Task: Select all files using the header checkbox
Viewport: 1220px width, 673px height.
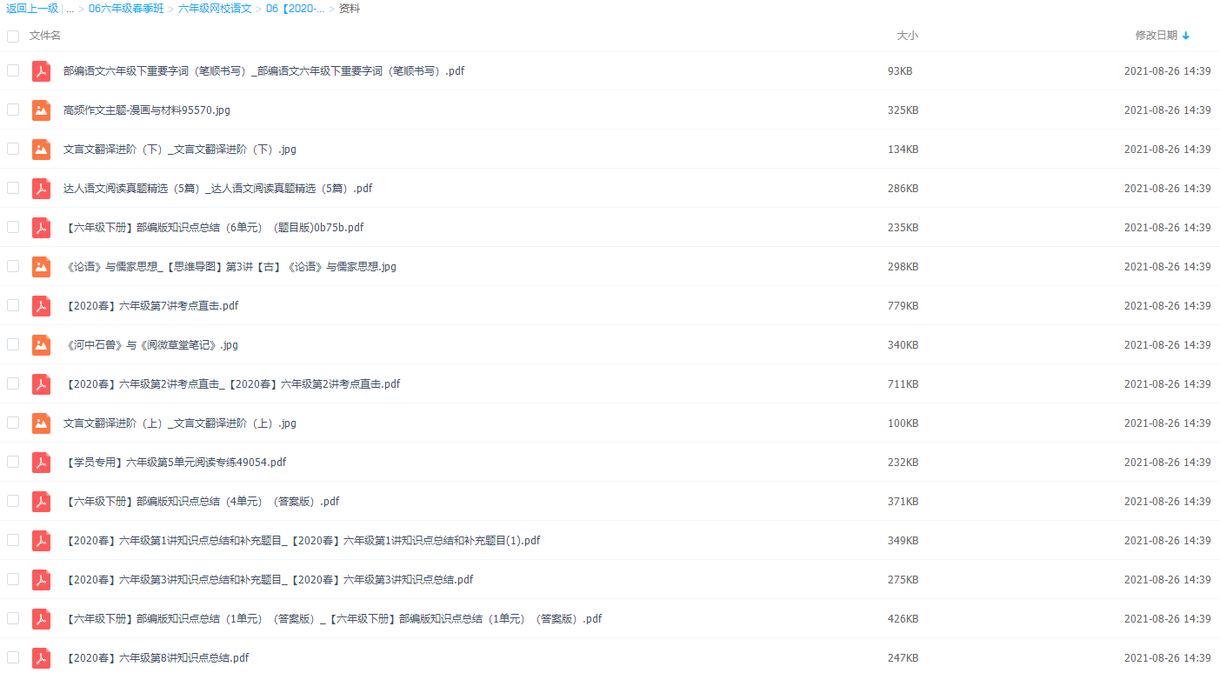Action: [x=12, y=36]
